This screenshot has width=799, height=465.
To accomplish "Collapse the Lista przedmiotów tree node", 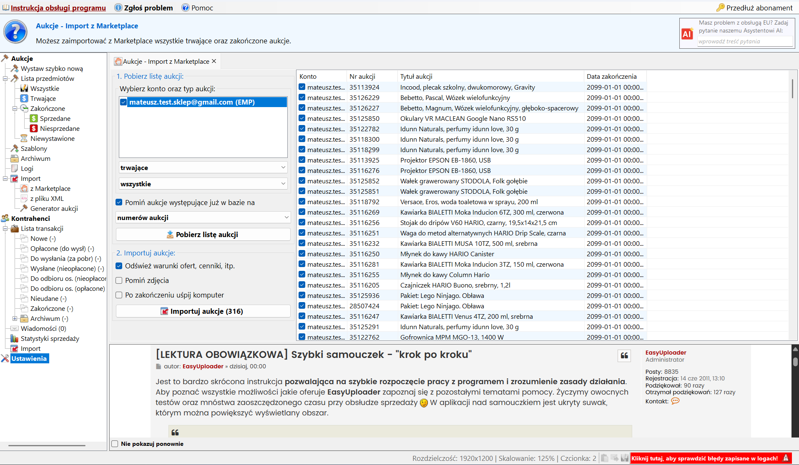I will [x=5, y=78].
